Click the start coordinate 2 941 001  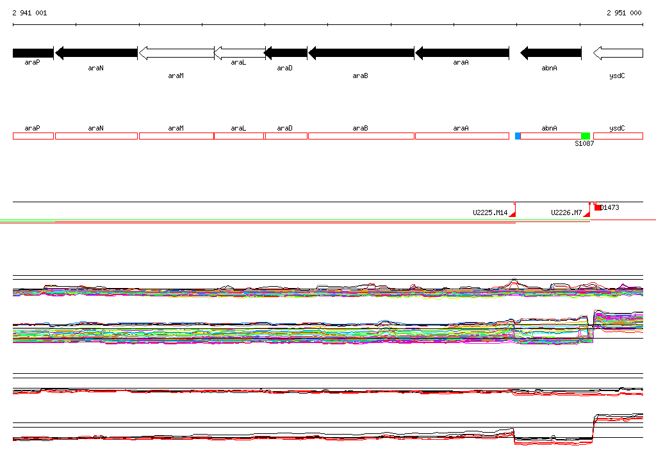29,13
